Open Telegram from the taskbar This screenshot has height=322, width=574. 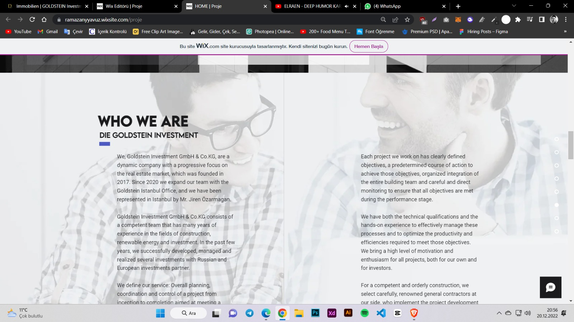(x=249, y=313)
